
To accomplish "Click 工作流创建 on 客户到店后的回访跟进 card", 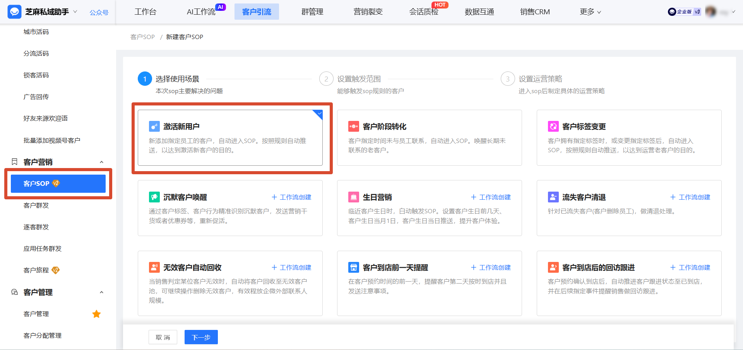I will (690, 268).
